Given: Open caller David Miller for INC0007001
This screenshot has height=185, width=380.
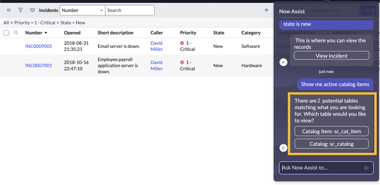Looking at the screenshot, I should pos(157,65).
